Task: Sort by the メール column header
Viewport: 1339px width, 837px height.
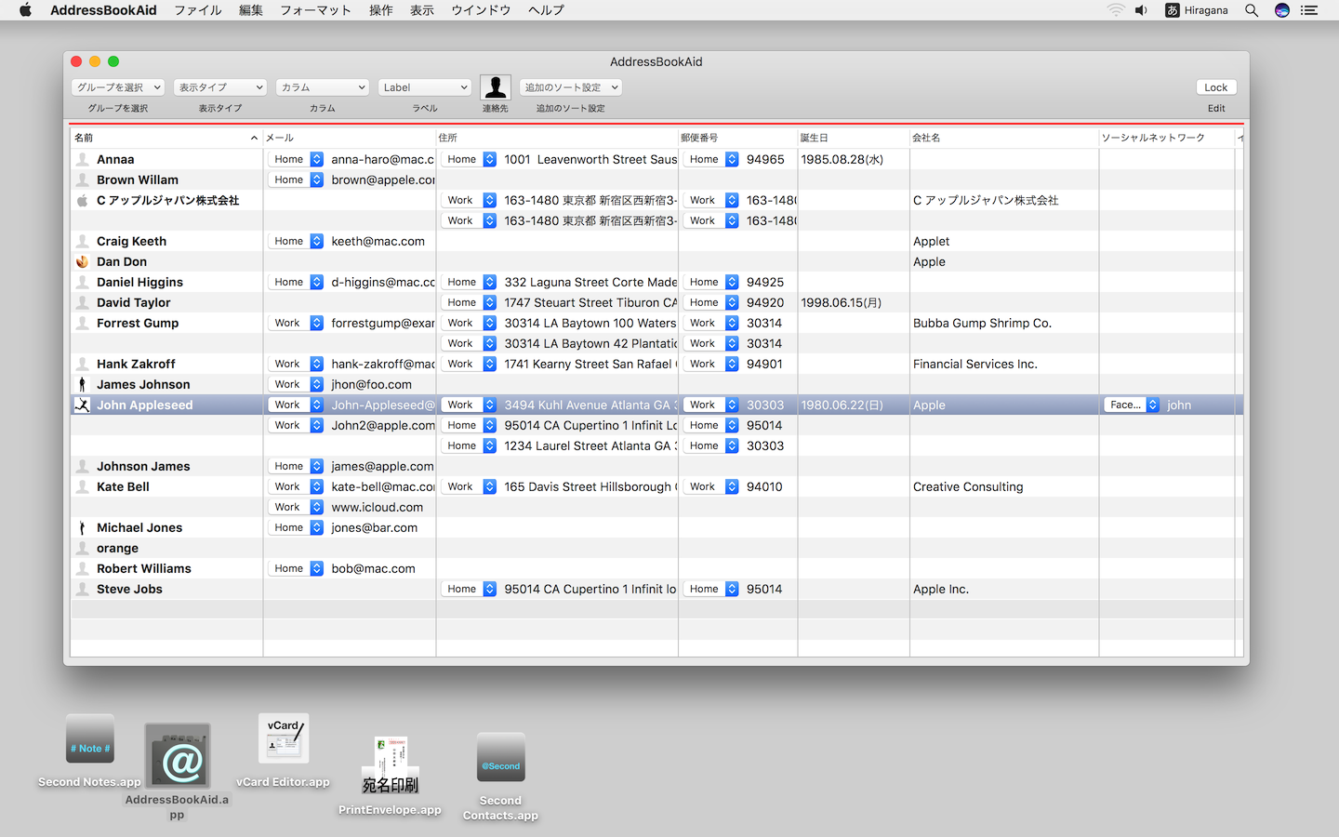Action: coord(350,138)
